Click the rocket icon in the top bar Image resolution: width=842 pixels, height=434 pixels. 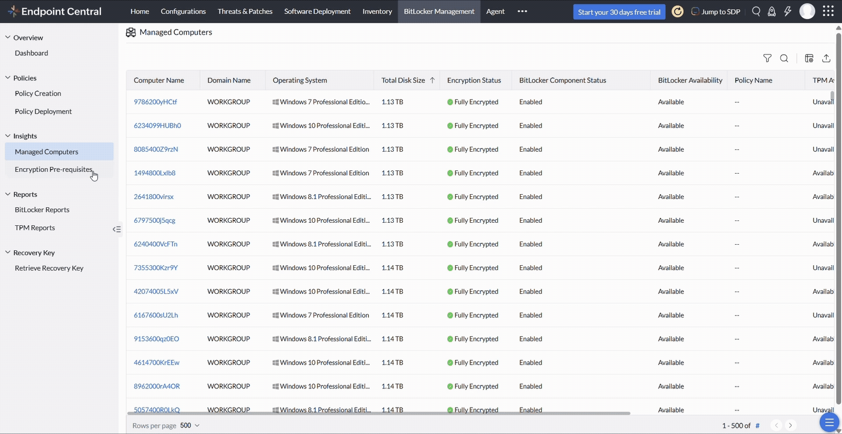pos(772,11)
